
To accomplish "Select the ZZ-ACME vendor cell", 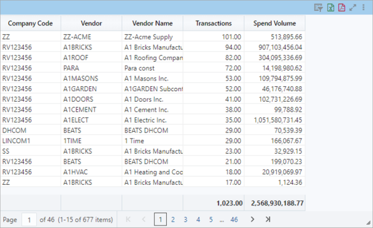I will coord(92,37).
